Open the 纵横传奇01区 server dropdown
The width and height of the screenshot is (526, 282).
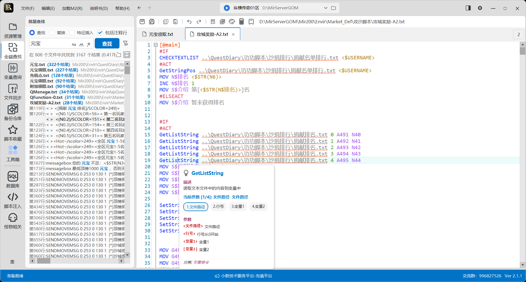pos(325,8)
